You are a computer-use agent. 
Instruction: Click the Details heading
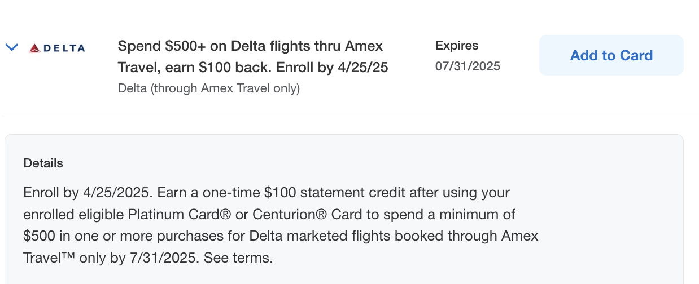pos(43,163)
